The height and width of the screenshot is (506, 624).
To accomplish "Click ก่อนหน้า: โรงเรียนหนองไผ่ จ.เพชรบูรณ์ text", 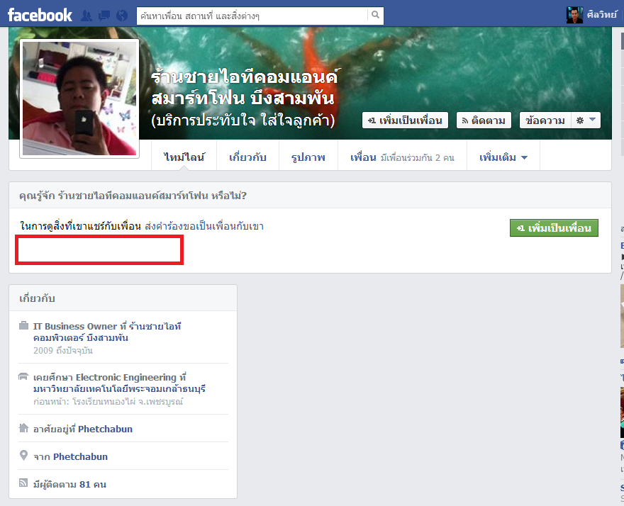I will (108, 401).
